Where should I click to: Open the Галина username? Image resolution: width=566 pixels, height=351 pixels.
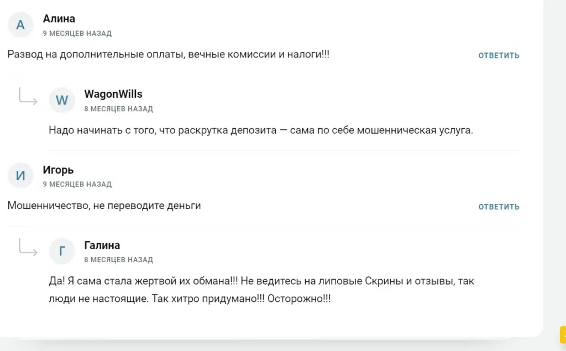(102, 245)
